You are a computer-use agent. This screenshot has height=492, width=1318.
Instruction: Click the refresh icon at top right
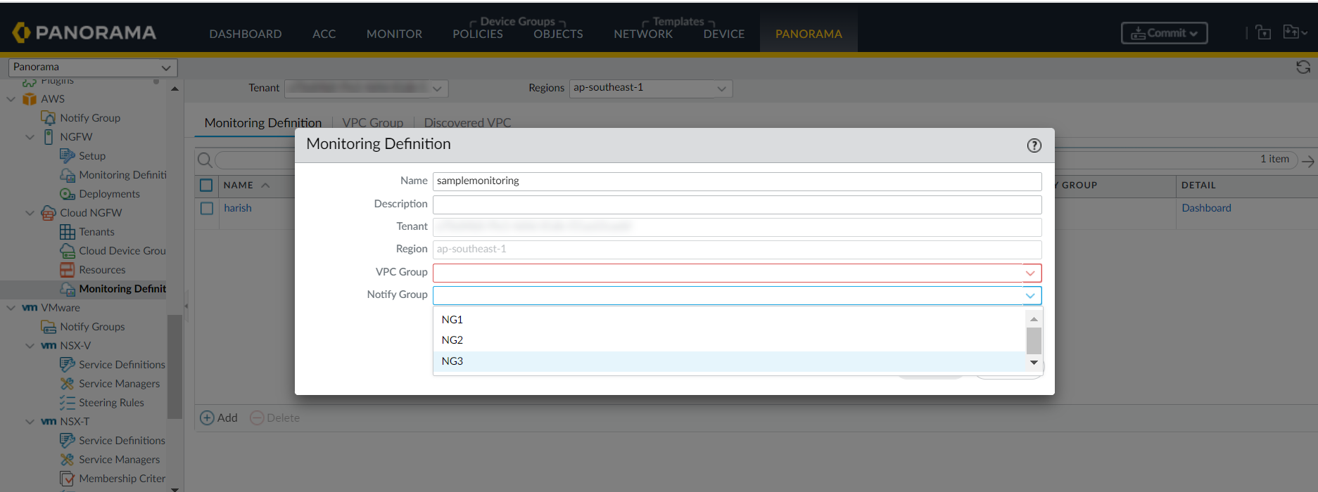click(x=1303, y=67)
